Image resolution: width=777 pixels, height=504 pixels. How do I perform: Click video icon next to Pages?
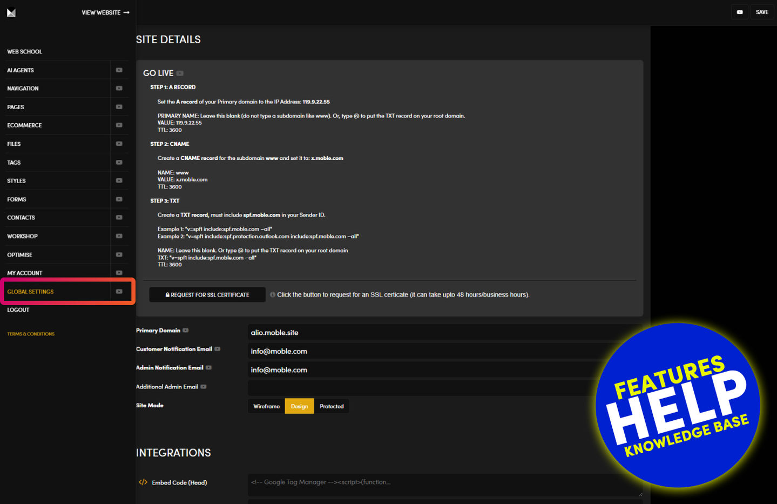(x=119, y=107)
